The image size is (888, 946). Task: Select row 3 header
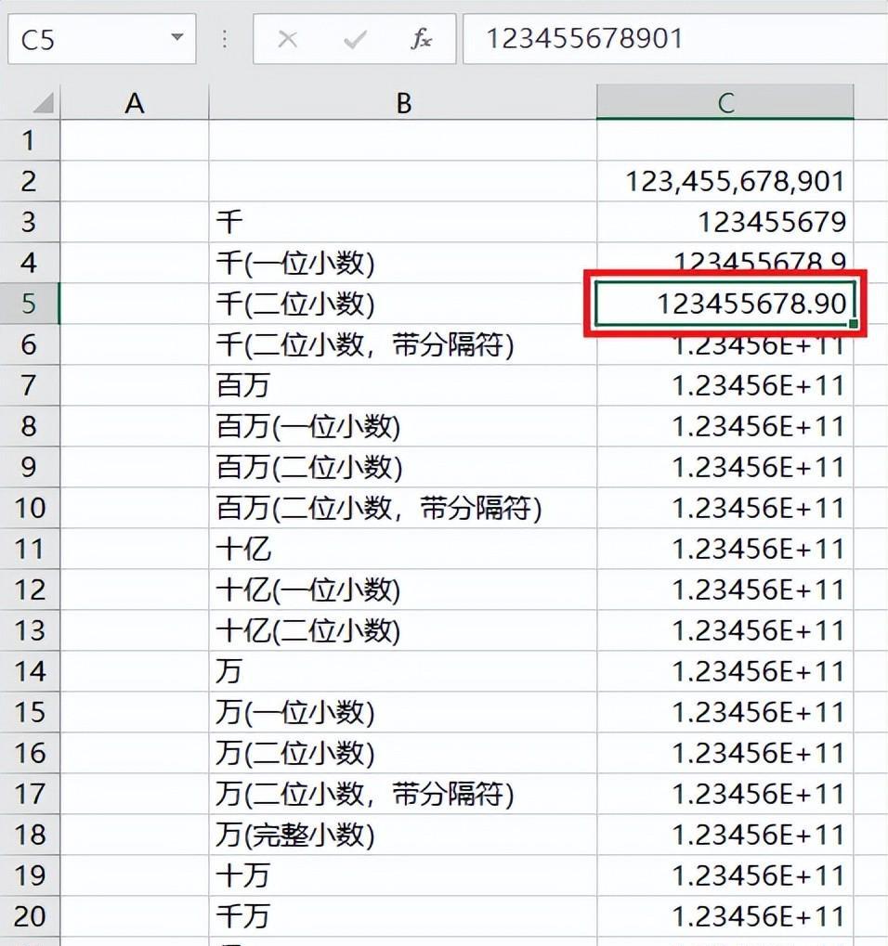[x=29, y=222]
